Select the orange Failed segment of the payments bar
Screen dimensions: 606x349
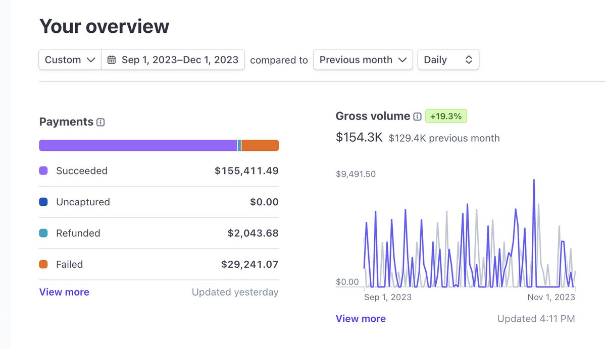coord(261,145)
